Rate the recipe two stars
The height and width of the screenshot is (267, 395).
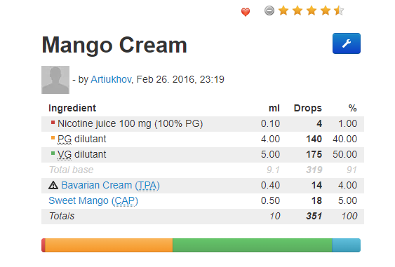point(297,11)
